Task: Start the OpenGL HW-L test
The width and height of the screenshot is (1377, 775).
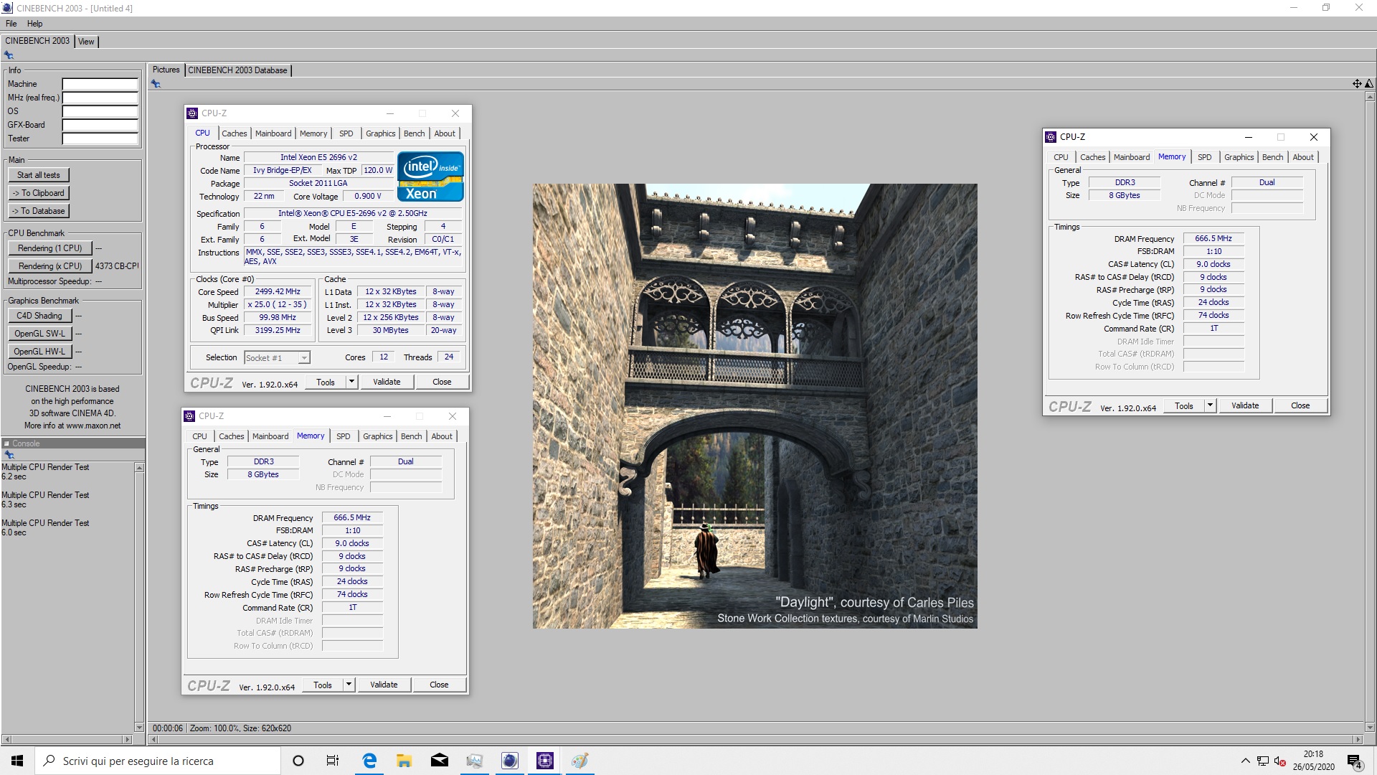Action: pos(39,352)
